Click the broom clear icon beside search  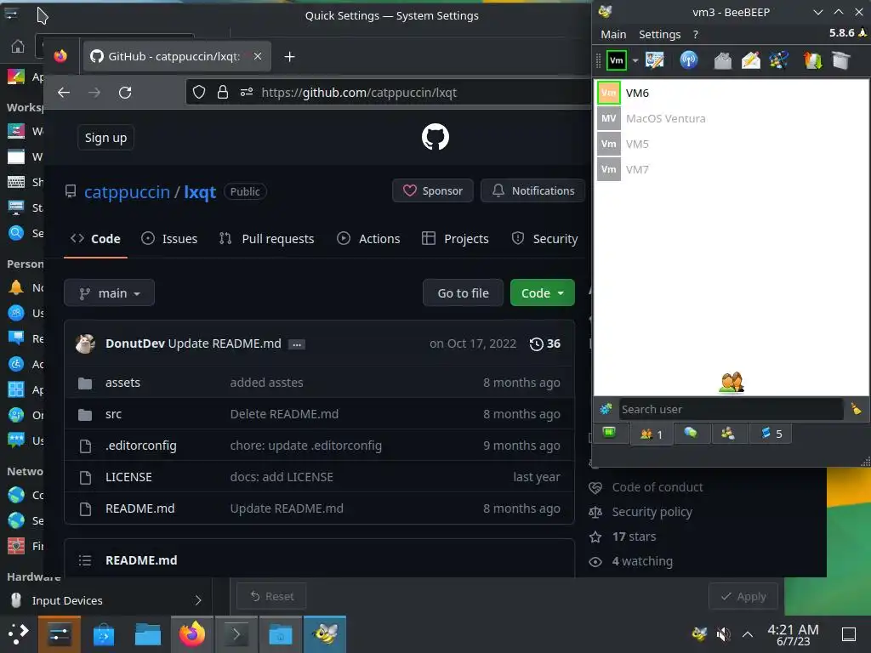click(856, 409)
